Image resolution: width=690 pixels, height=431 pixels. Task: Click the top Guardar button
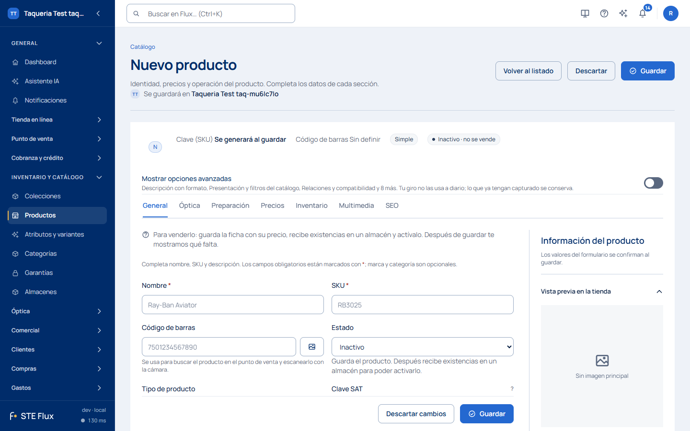(x=648, y=71)
